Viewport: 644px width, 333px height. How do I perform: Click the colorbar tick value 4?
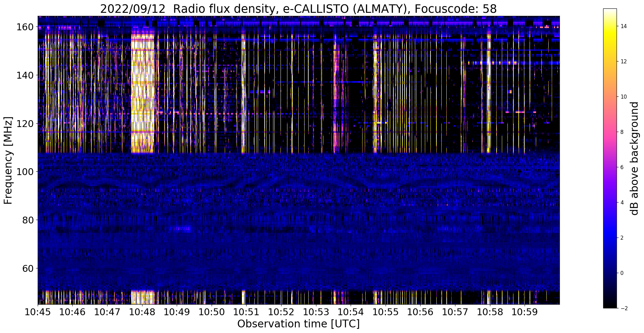(622, 203)
